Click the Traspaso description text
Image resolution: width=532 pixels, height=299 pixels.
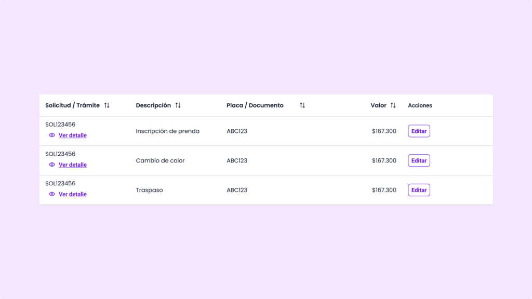pyautogui.click(x=149, y=191)
